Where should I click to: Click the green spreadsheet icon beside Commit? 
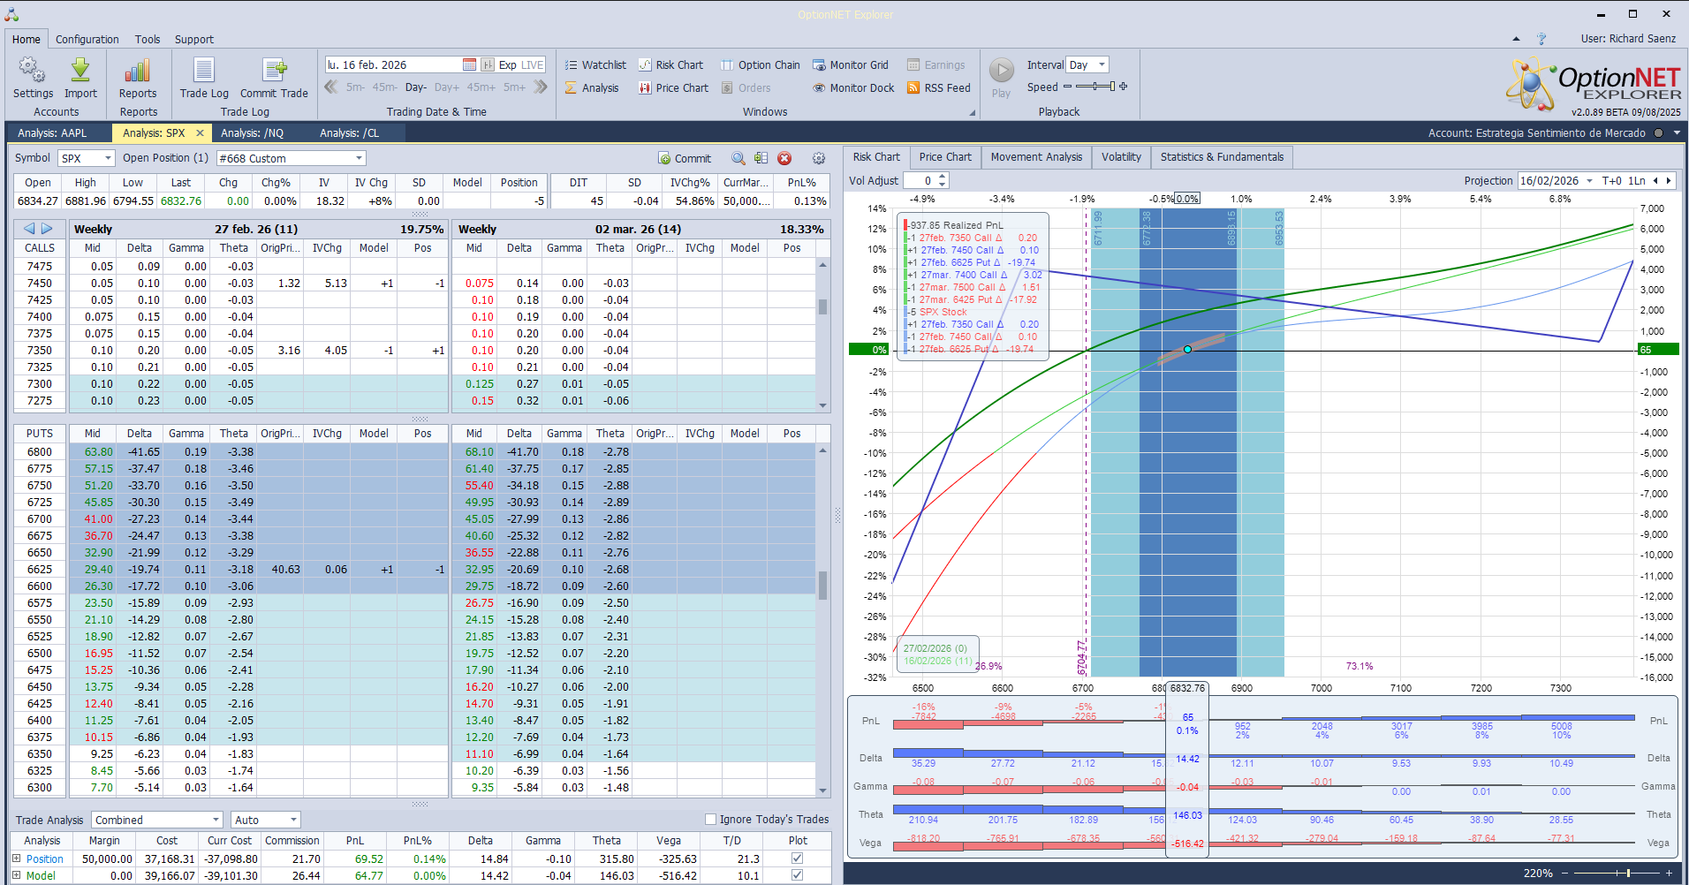(761, 158)
